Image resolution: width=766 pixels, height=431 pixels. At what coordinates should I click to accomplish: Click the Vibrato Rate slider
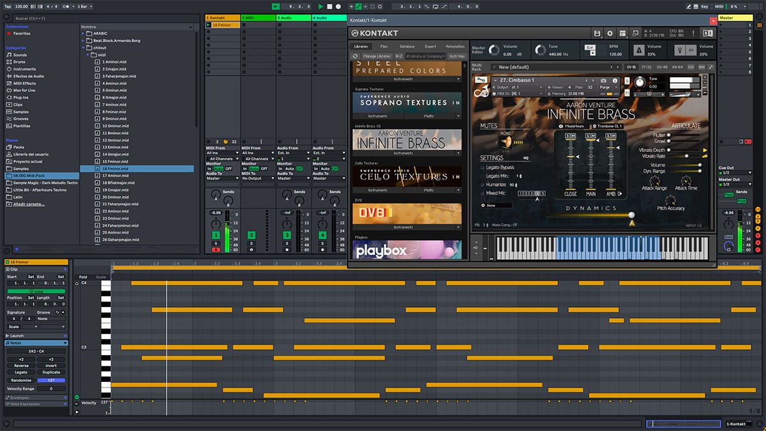(686, 156)
